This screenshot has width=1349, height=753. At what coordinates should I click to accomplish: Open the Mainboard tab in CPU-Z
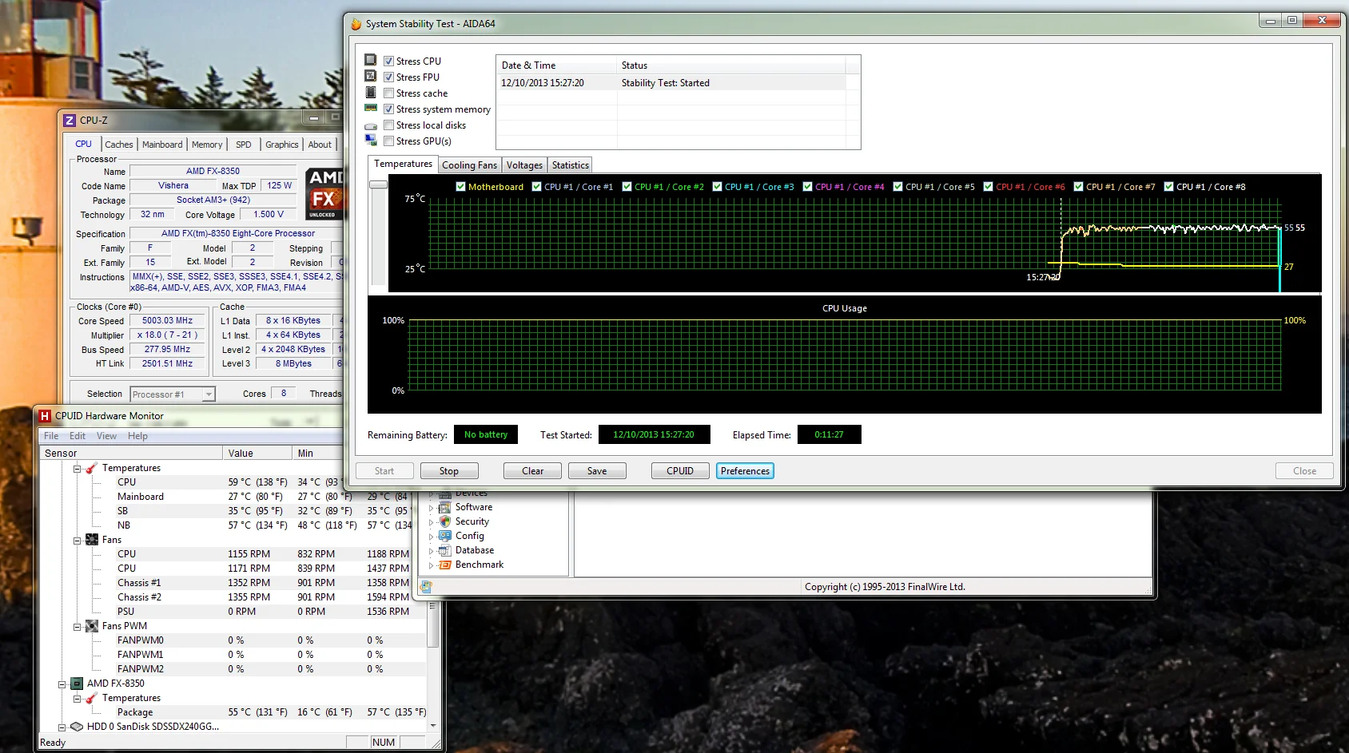[162, 145]
